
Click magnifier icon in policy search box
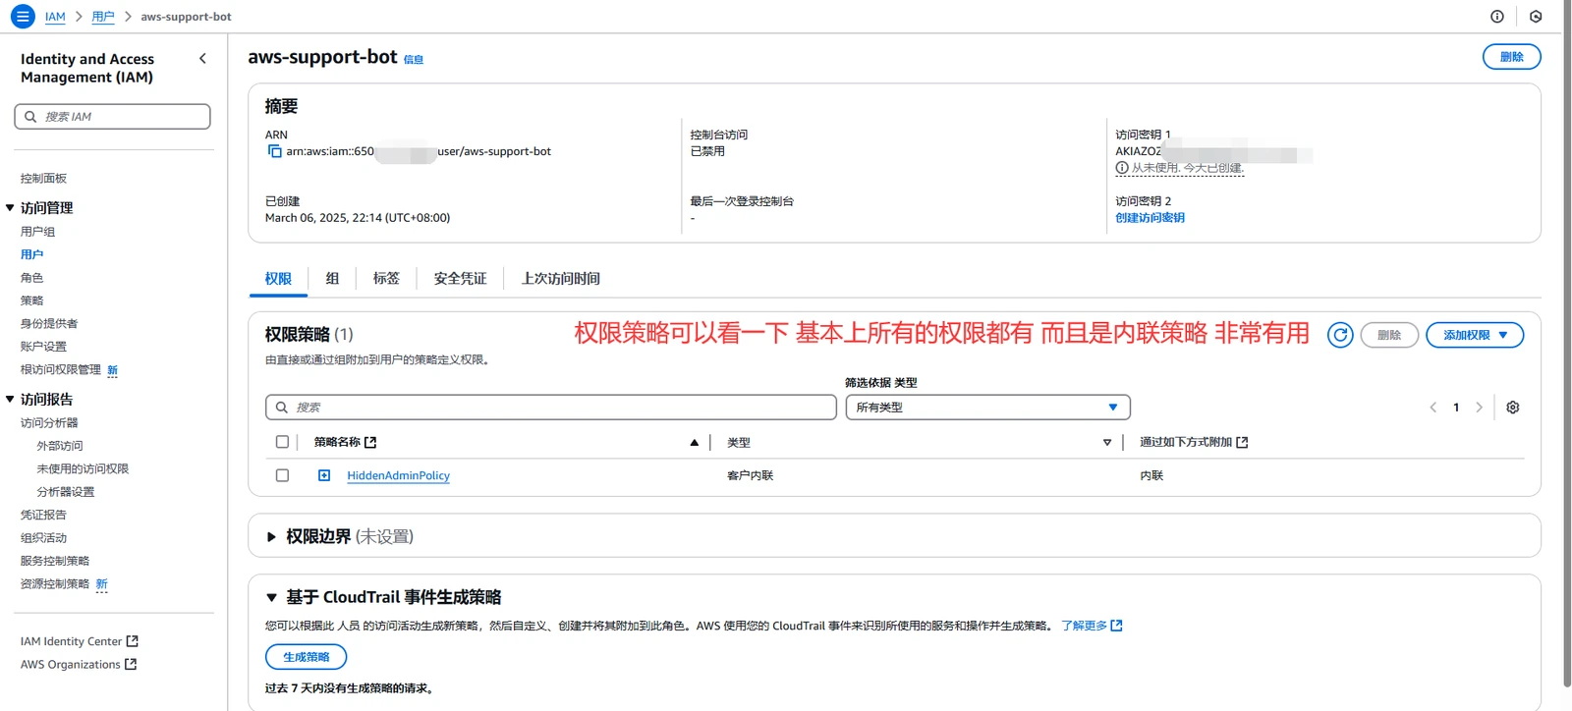(282, 408)
